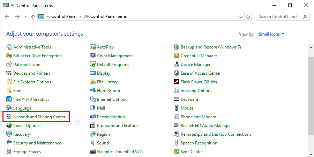Click the Color Management icon

pyautogui.click(x=93, y=56)
